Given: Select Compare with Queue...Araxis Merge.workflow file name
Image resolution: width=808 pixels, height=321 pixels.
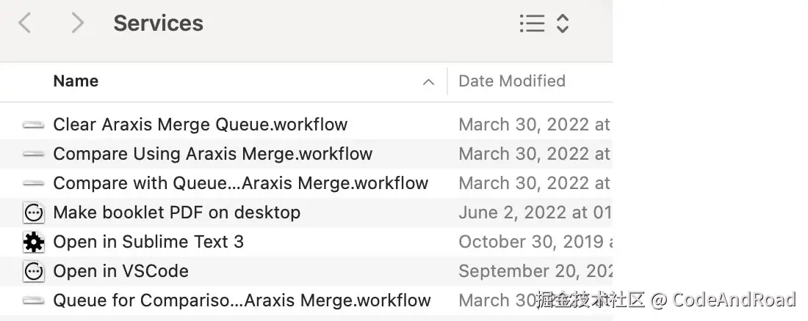Looking at the screenshot, I should (240, 183).
